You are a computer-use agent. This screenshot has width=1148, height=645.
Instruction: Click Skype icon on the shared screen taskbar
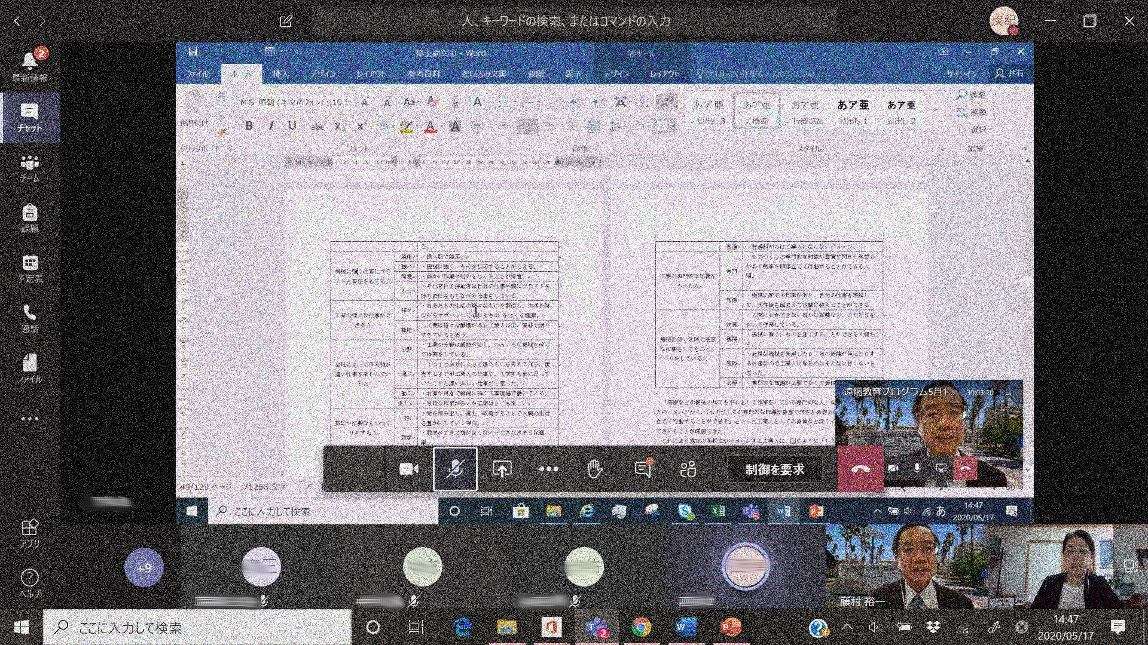(x=686, y=511)
